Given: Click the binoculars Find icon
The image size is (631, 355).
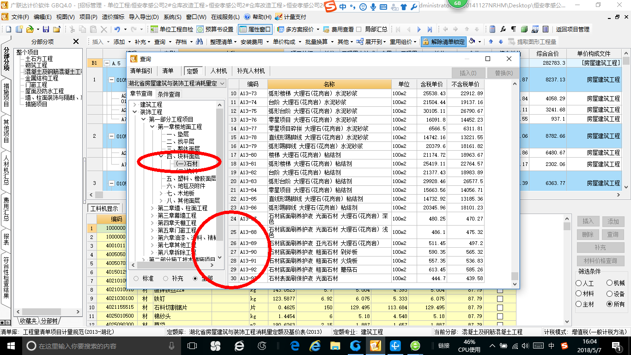Looking at the screenshot, I should pyautogui.click(x=200, y=42).
